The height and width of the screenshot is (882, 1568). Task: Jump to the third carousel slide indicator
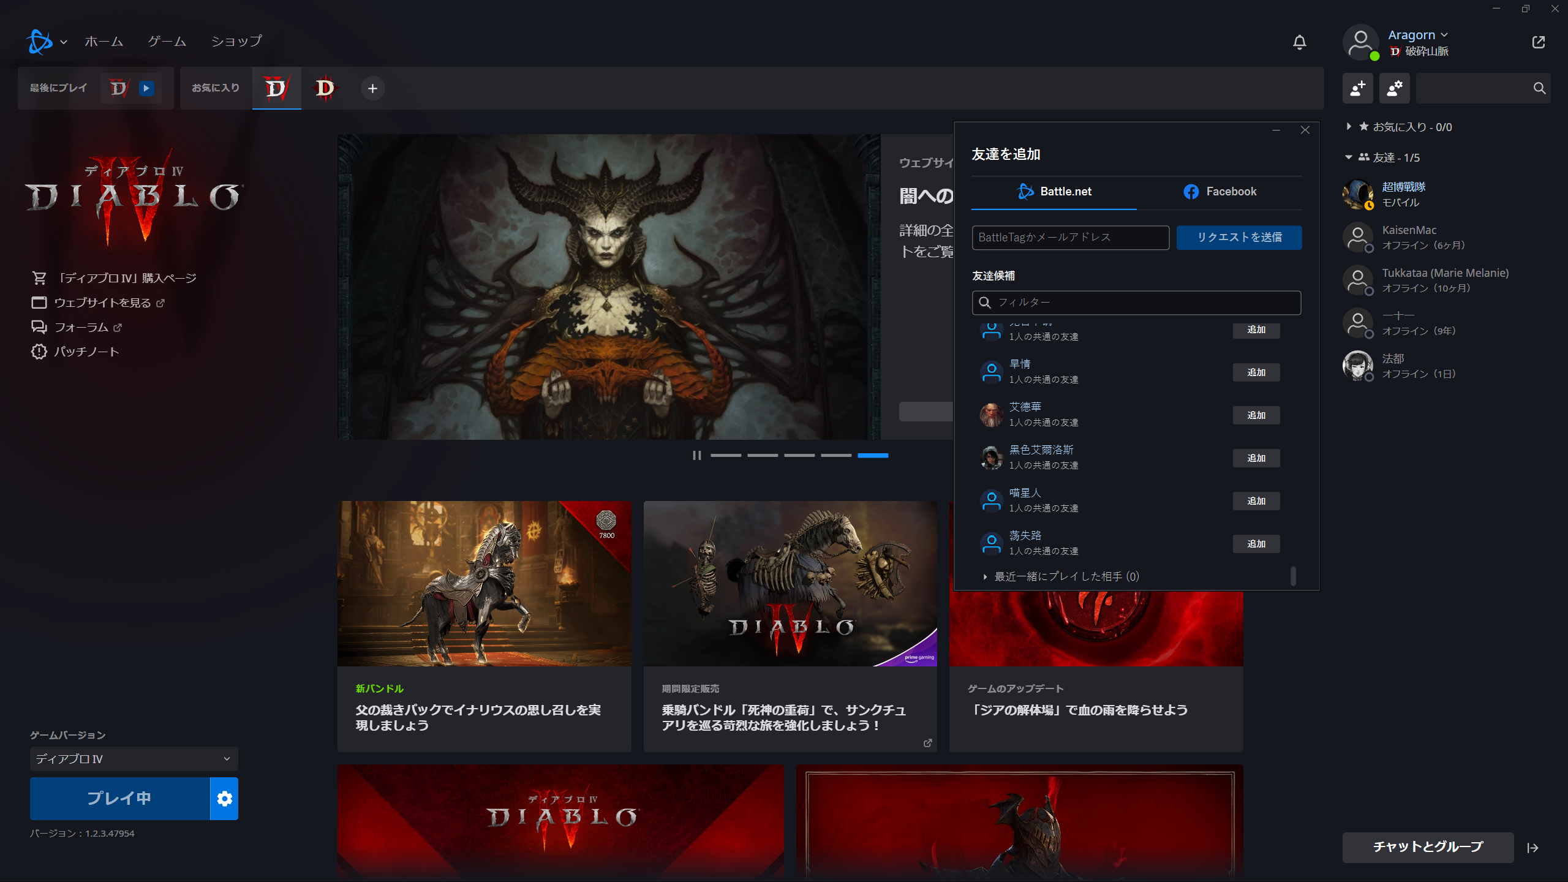pyautogui.click(x=799, y=455)
